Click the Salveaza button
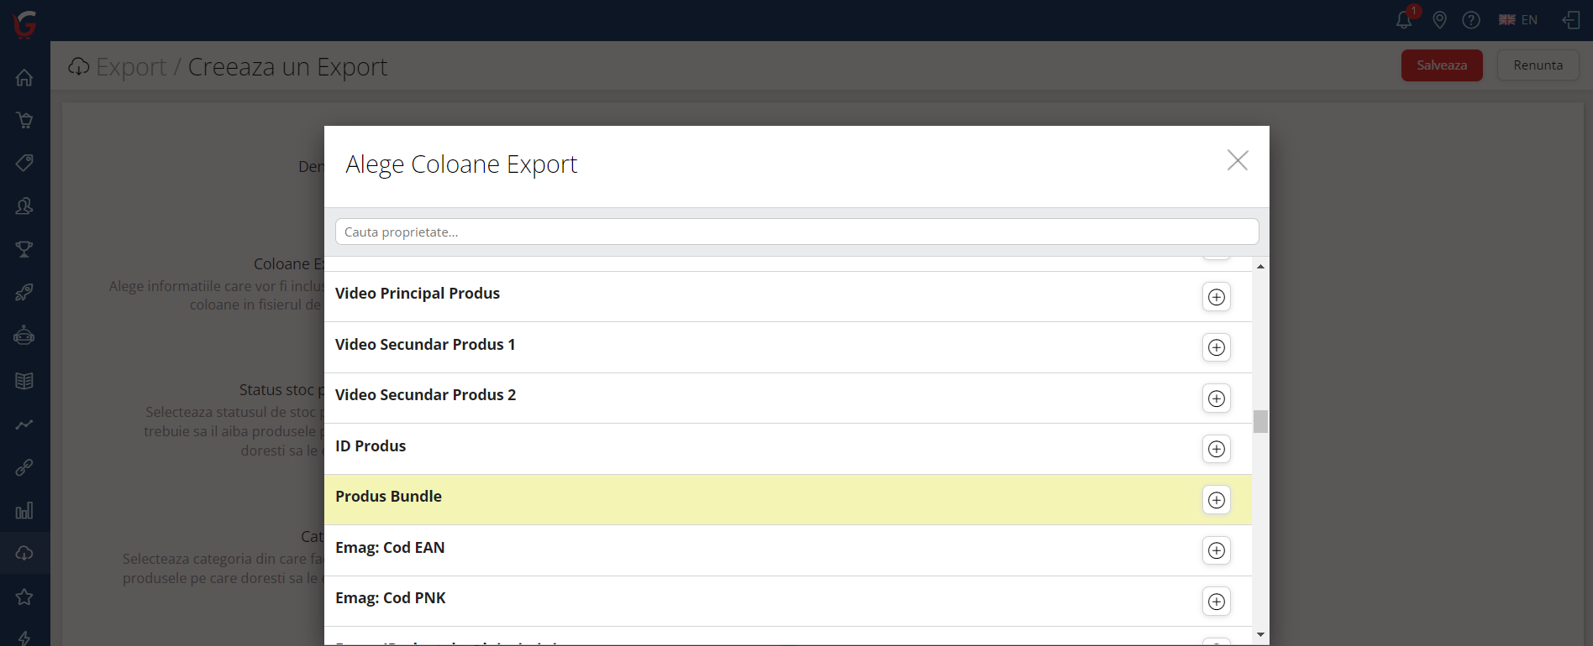This screenshot has height=646, width=1593. [x=1442, y=65]
